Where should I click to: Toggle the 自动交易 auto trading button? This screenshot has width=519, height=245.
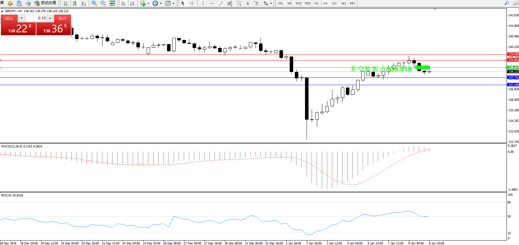45,3
